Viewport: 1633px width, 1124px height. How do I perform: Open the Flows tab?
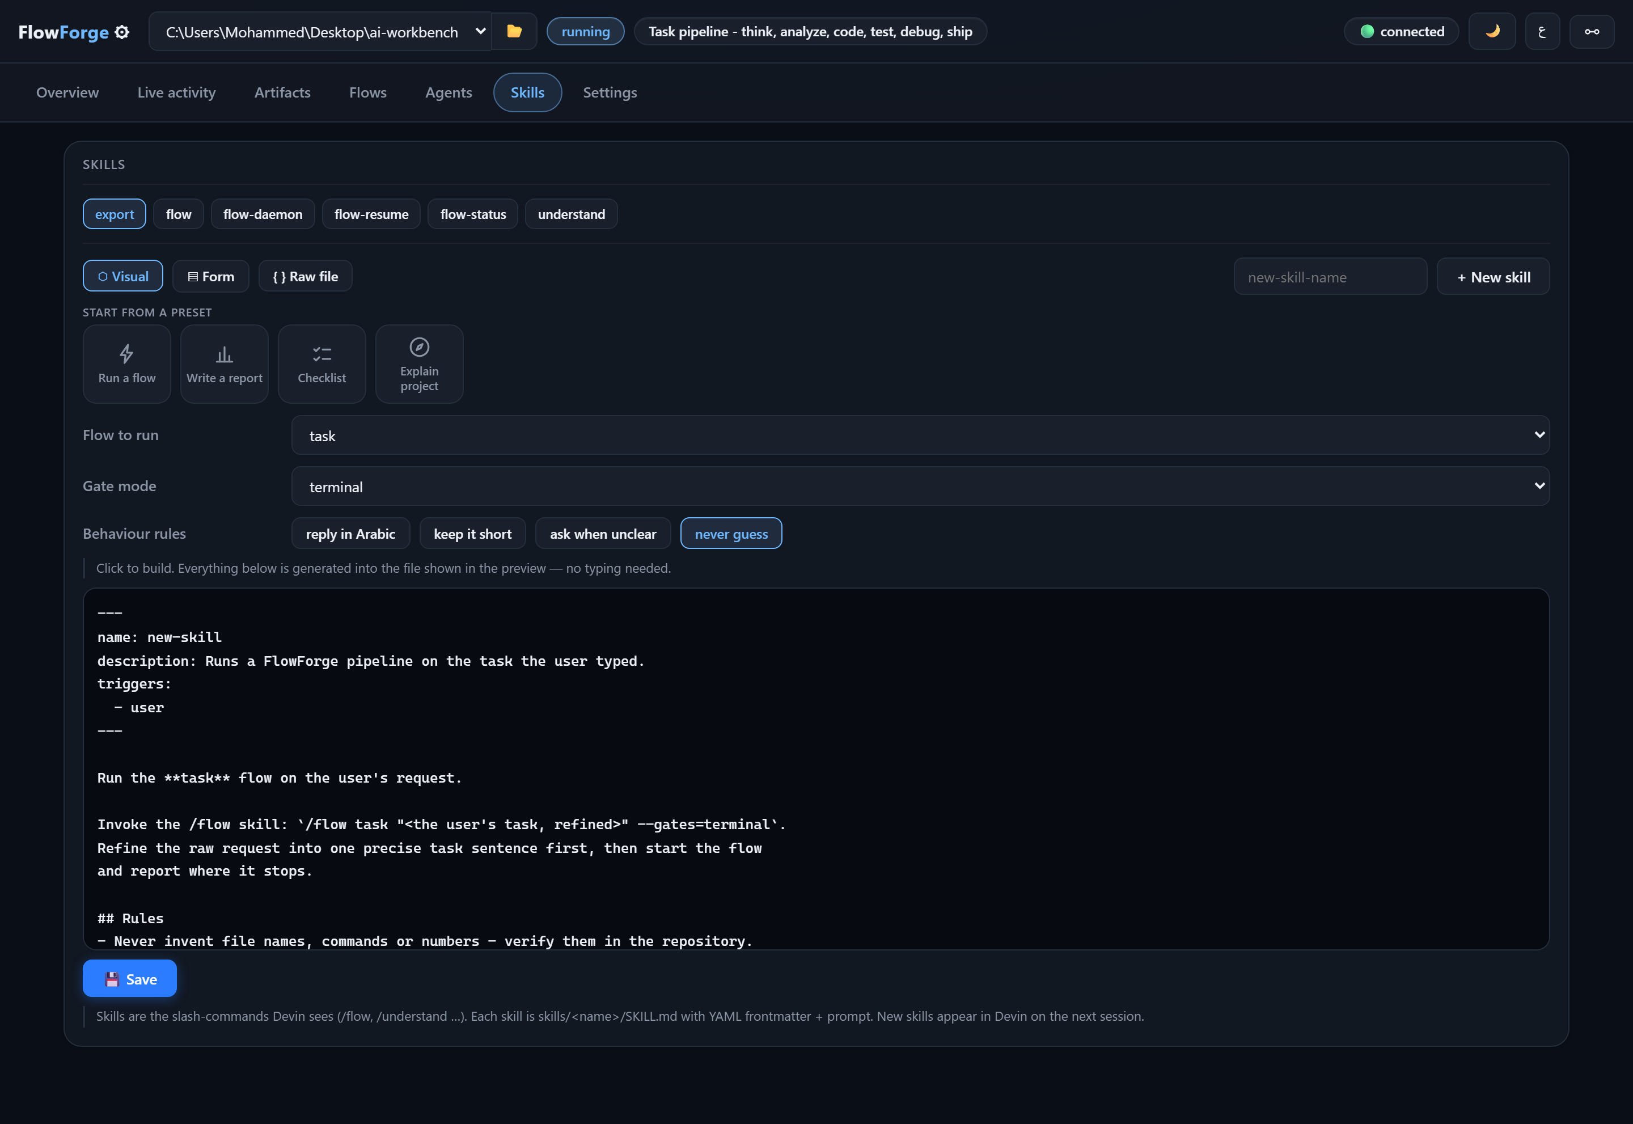tap(367, 92)
